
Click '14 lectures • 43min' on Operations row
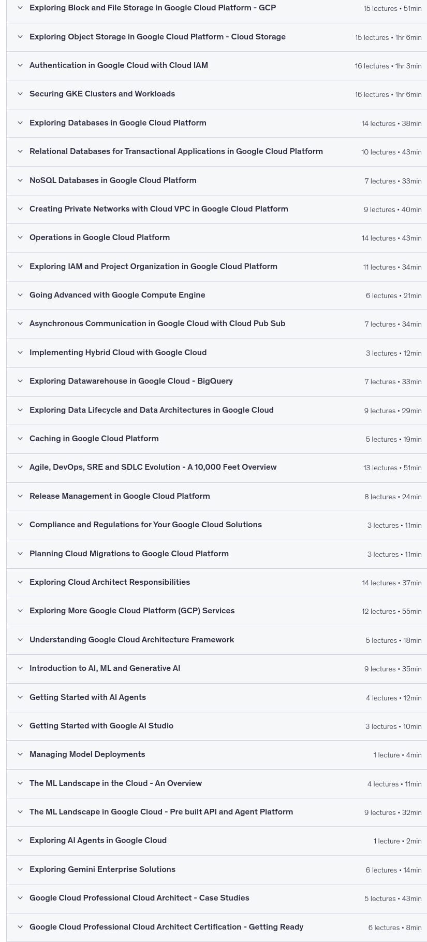[x=392, y=238]
